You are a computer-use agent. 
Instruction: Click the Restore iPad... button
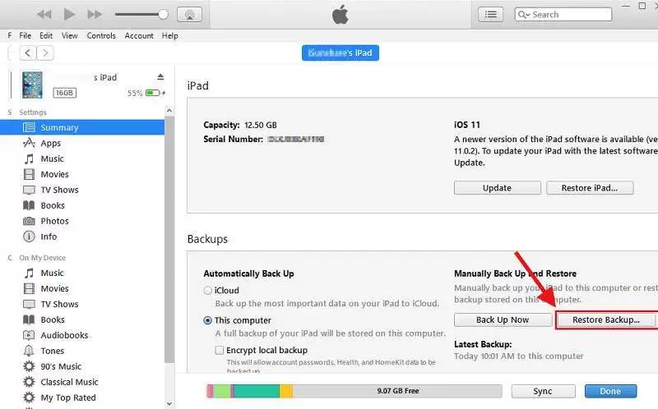click(x=590, y=188)
